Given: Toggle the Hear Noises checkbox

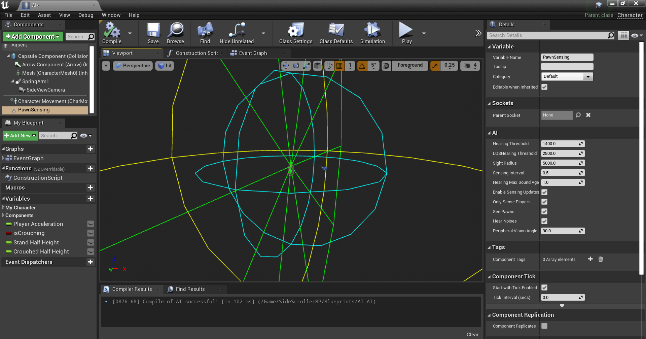Looking at the screenshot, I should [x=544, y=221].
